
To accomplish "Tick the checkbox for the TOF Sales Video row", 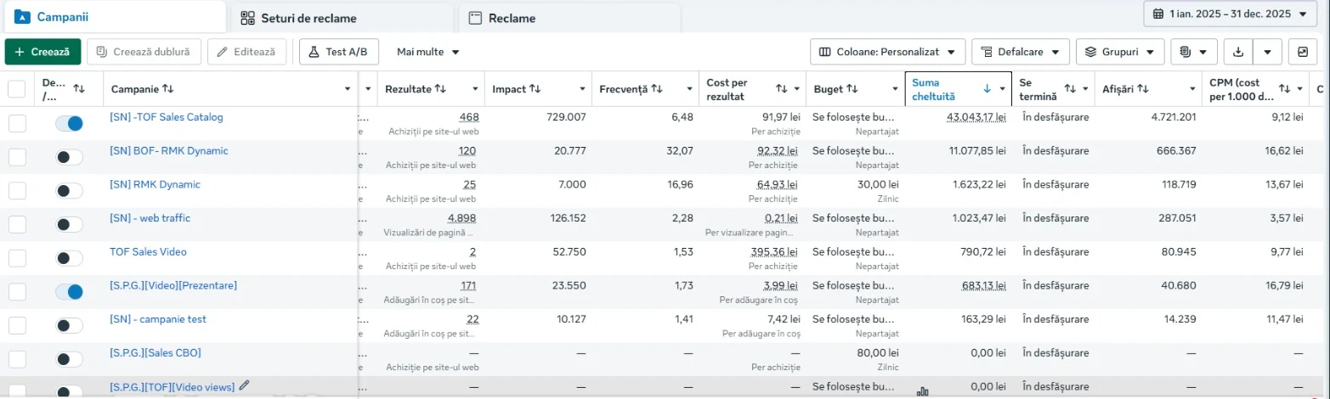I will pyautogui.click(x=17, y=258).
